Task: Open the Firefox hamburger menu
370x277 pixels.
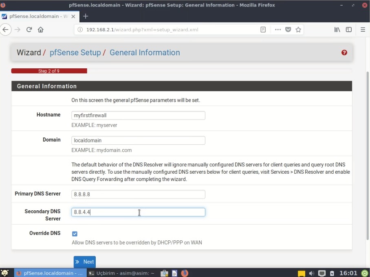Action: pos(363,29)
